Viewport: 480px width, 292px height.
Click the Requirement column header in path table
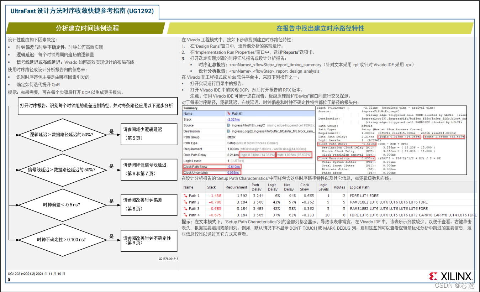point(236,187)
